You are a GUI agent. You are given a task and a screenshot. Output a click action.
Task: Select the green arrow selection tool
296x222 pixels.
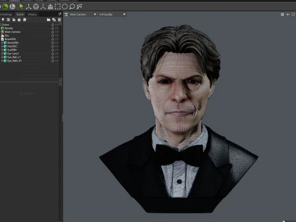[x=21, y=7]
